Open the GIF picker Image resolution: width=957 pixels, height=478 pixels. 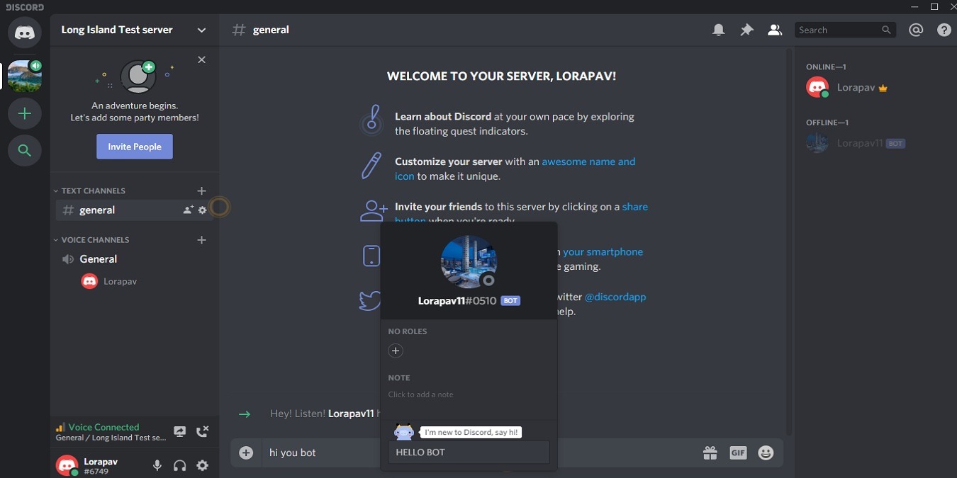tap(737, 452)
